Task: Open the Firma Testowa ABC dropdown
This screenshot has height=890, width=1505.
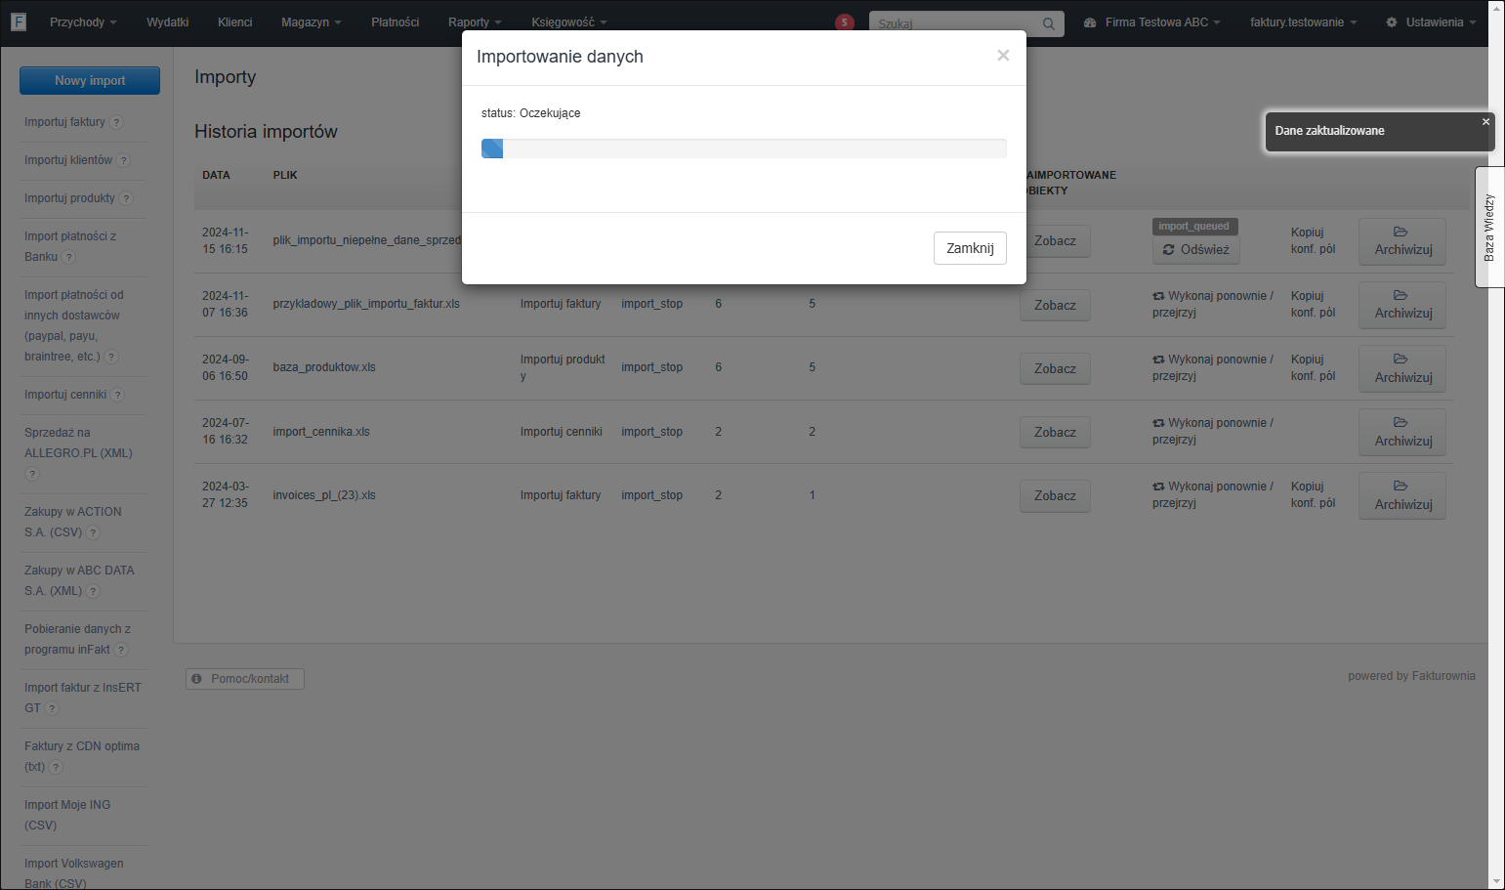Action: [1152, 22]
